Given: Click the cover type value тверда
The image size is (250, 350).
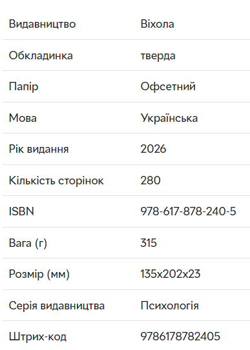Looking at the screenshot, I should (158, 55).
